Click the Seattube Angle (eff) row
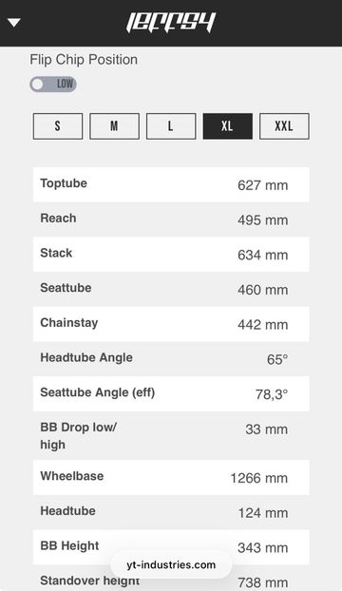The image size is (342, 591). (x=171, y=394)
